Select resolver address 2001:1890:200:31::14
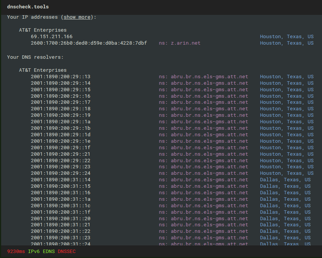 [x=61, y=179]
